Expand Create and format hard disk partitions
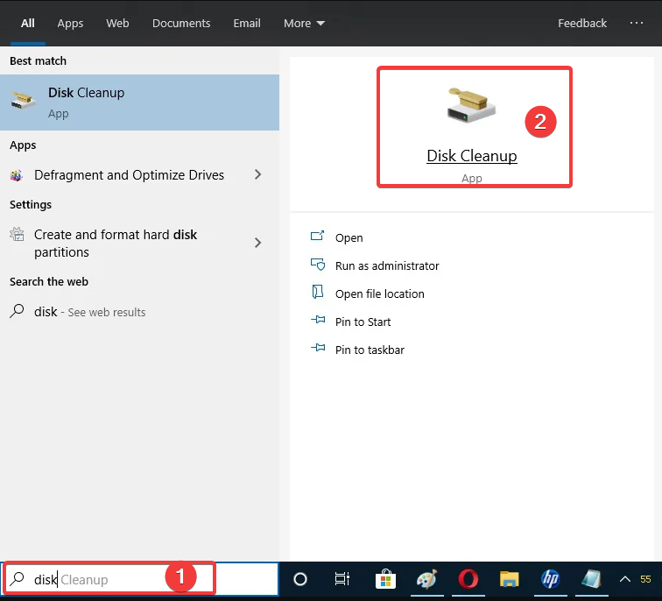This screenshot has height=601, width=662. (x=257, y=243)
